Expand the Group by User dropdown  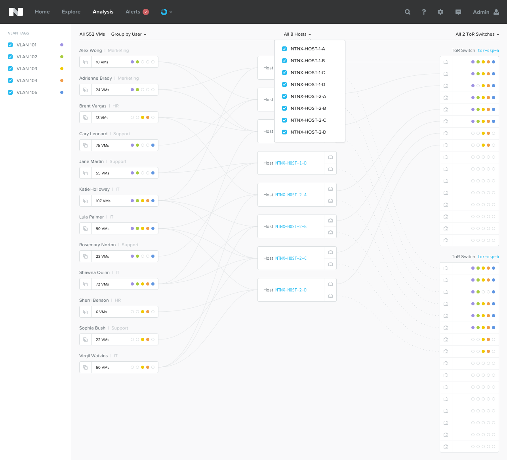[x=129, y=34]
